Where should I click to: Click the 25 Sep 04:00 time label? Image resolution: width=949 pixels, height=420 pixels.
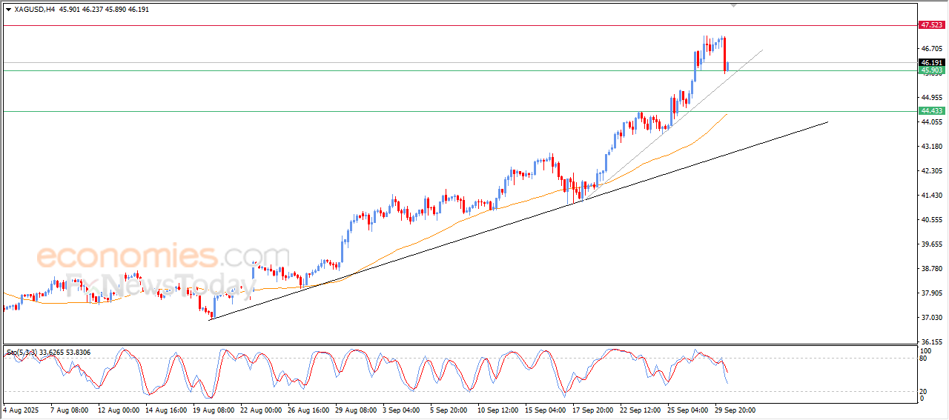(x=687, y=409)
